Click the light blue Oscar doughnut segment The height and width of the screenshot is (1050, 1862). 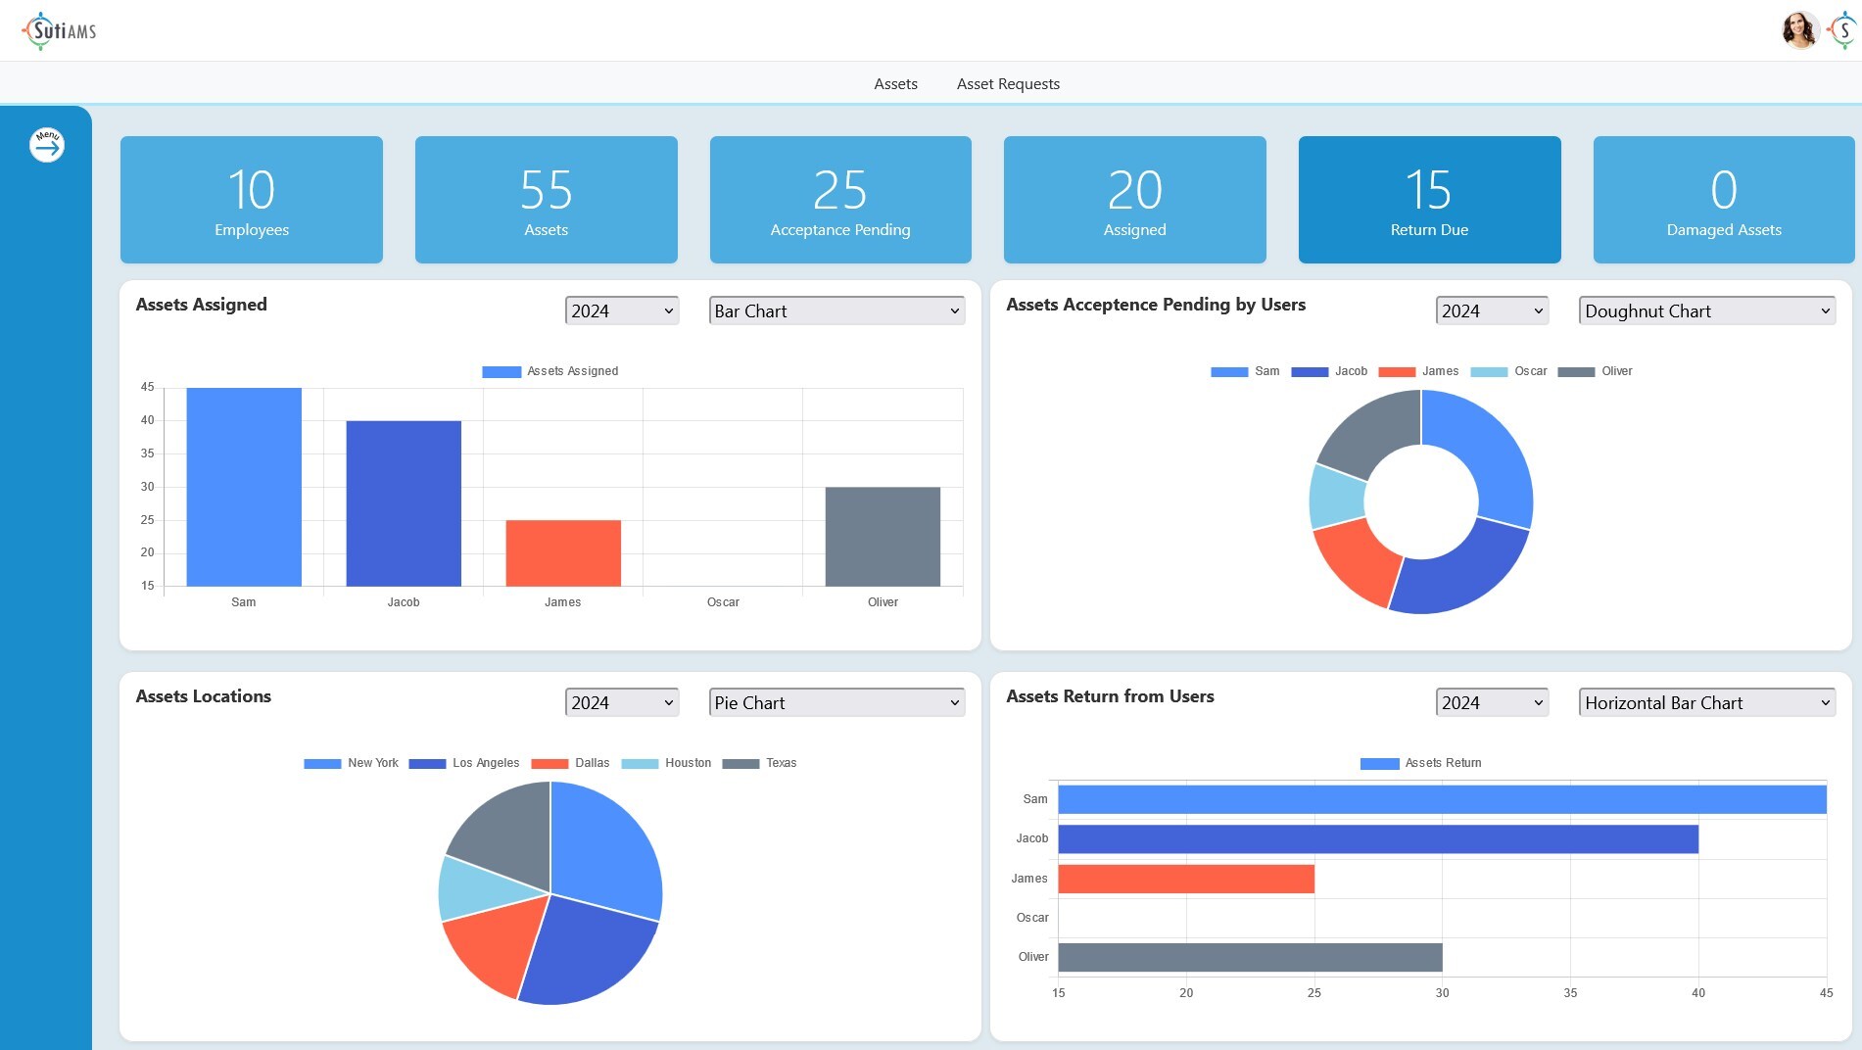[1336, 496]
